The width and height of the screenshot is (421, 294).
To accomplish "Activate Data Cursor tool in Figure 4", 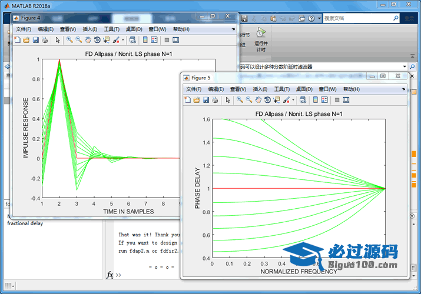I will coord(107,40).
